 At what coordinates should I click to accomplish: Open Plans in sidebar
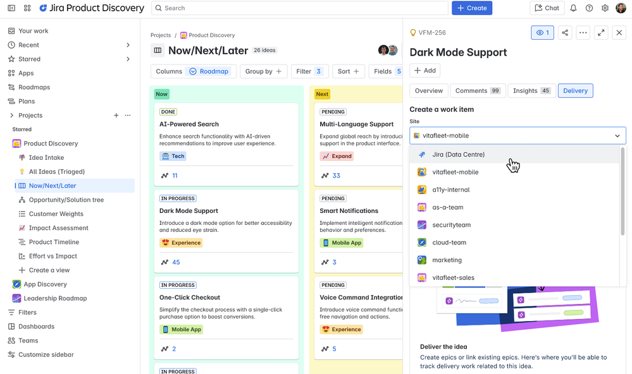tap(27, 102)
